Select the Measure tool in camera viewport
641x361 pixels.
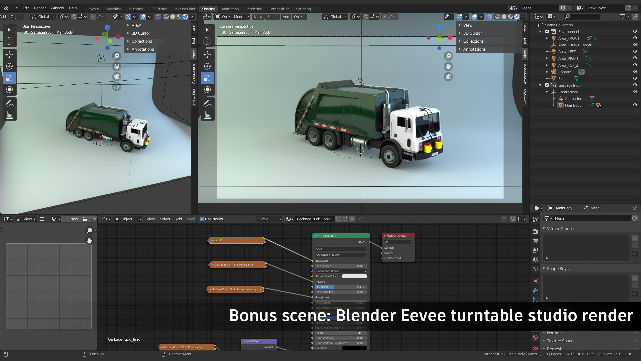tap(207, 115)
